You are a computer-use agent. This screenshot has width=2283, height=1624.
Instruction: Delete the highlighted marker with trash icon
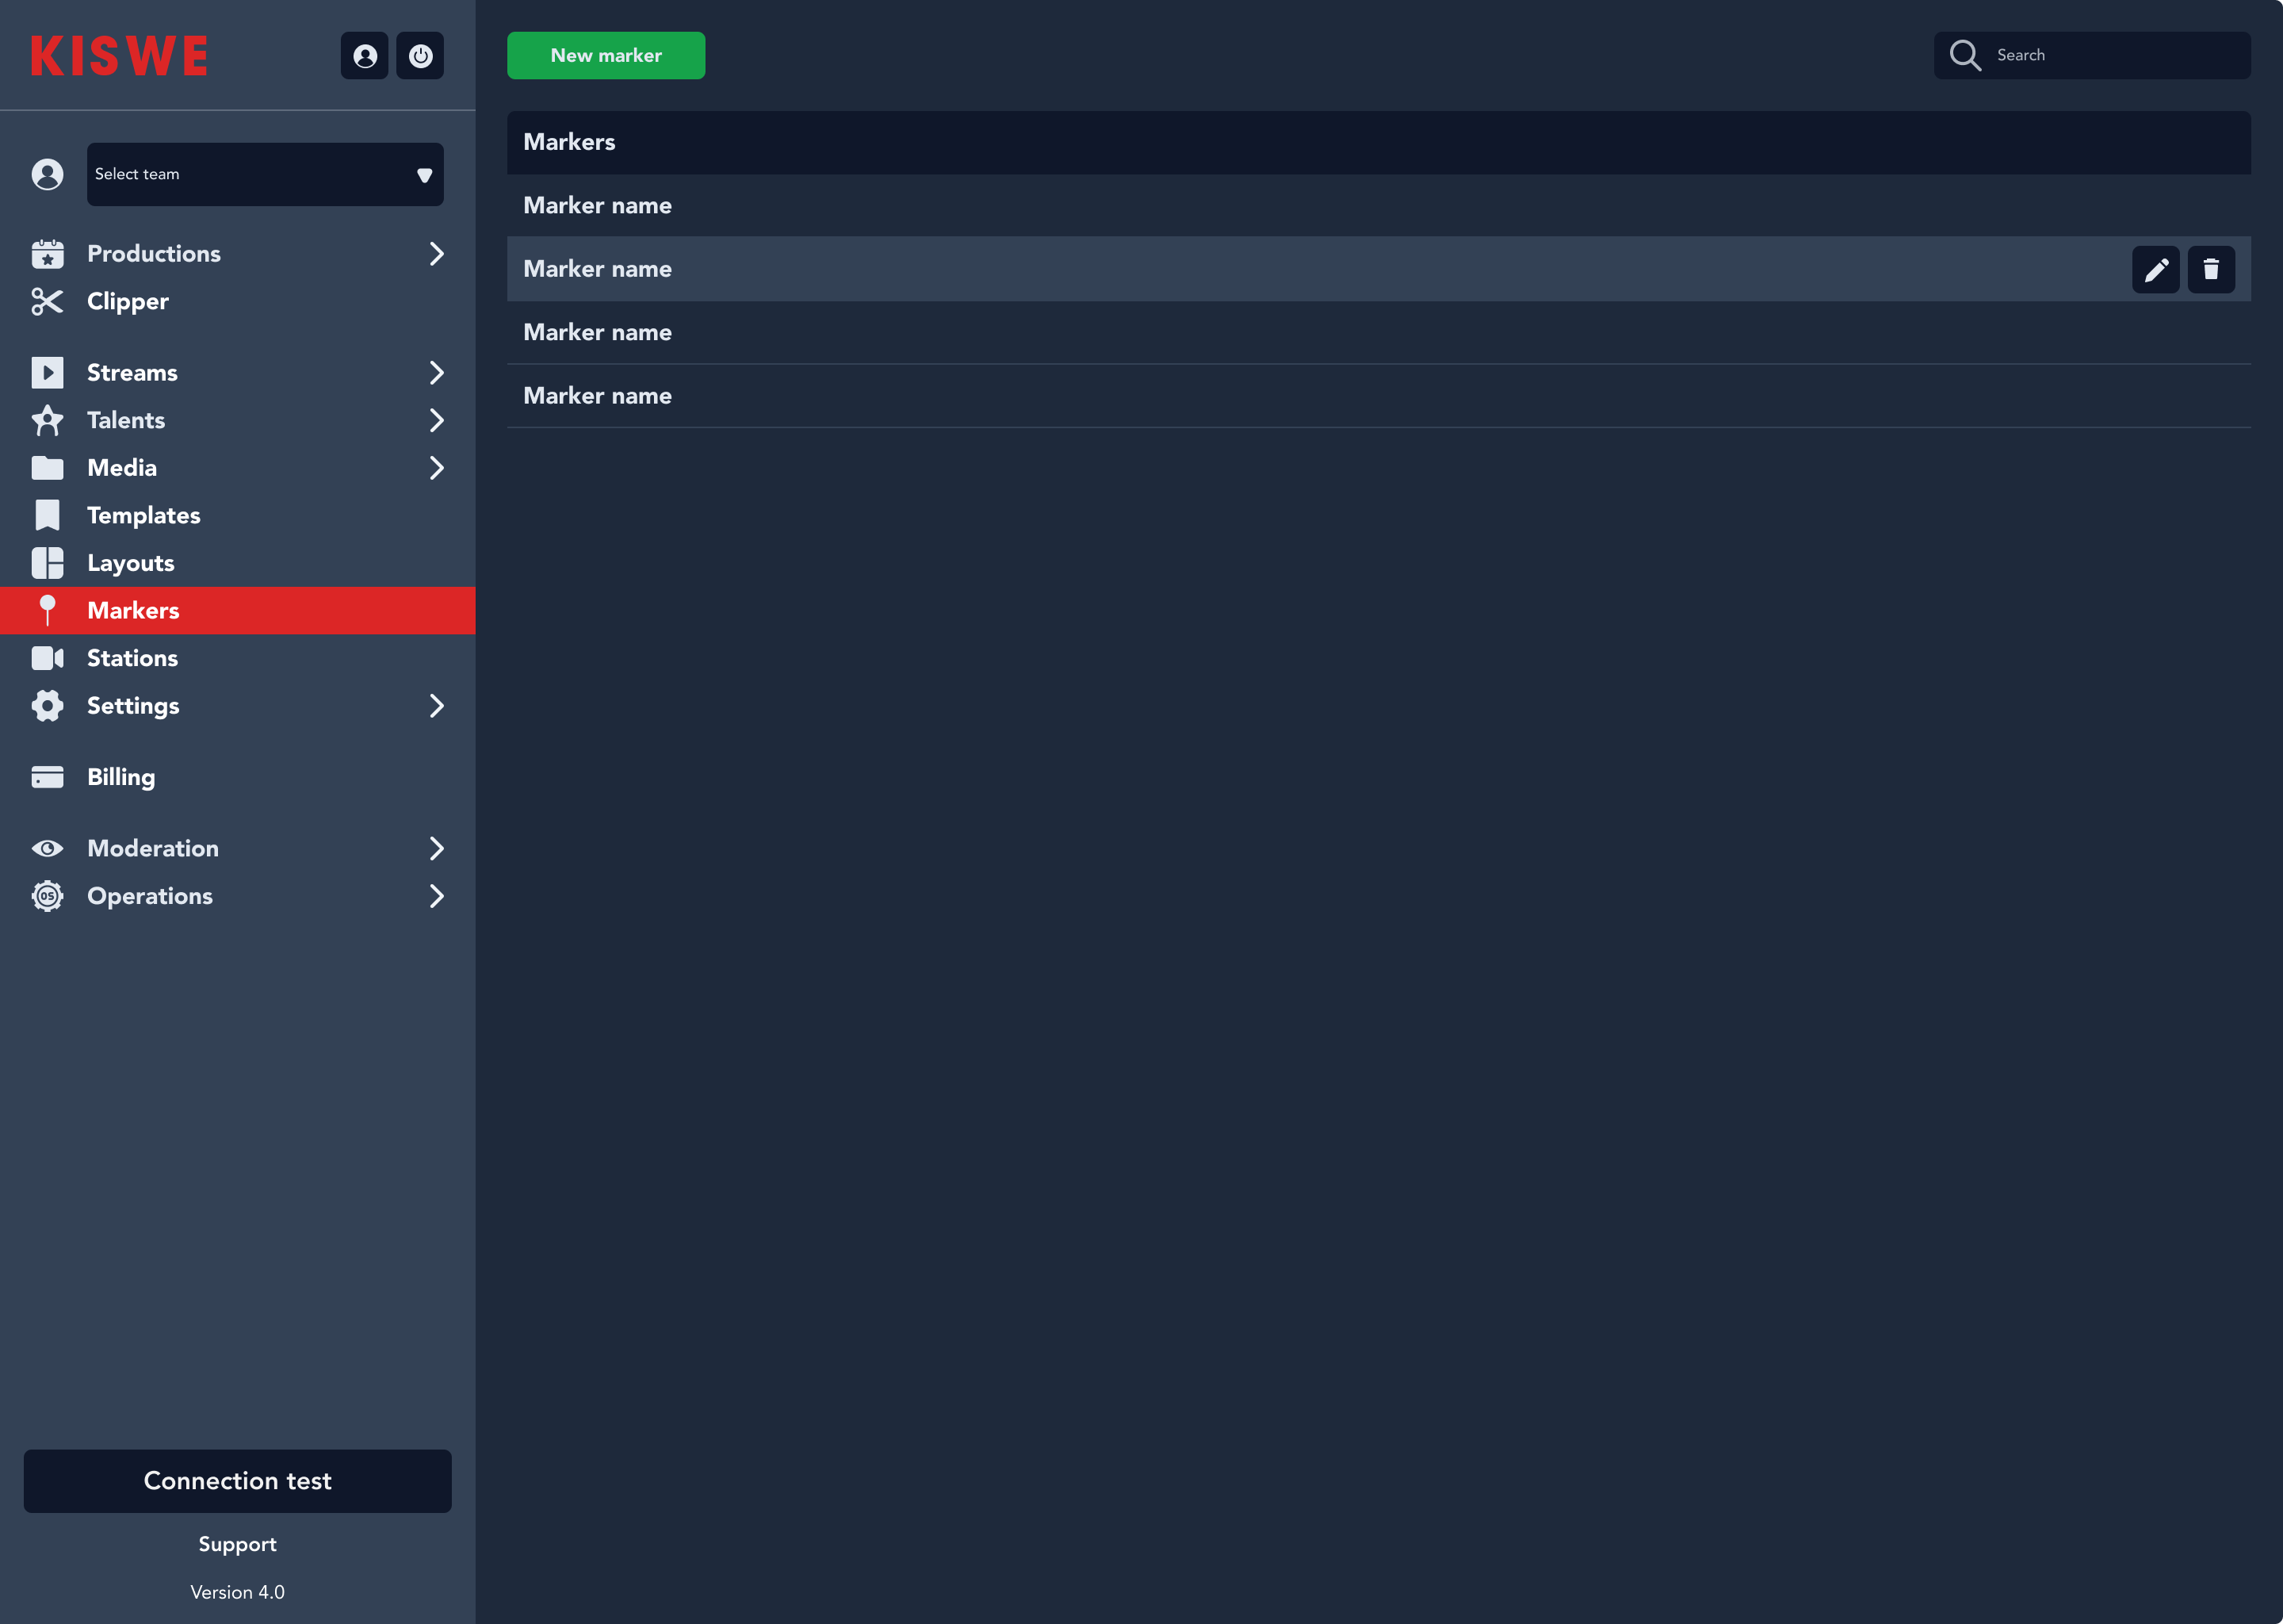click(x=2211, y=269)
